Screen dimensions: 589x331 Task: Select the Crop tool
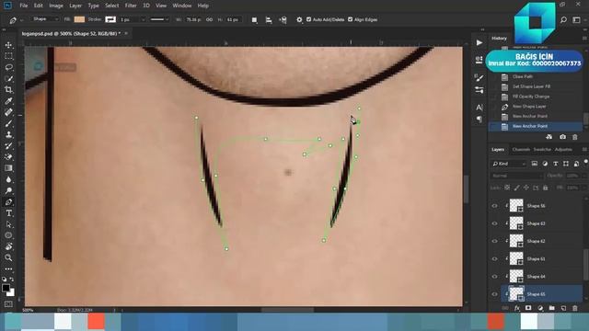tap(8, 90)
